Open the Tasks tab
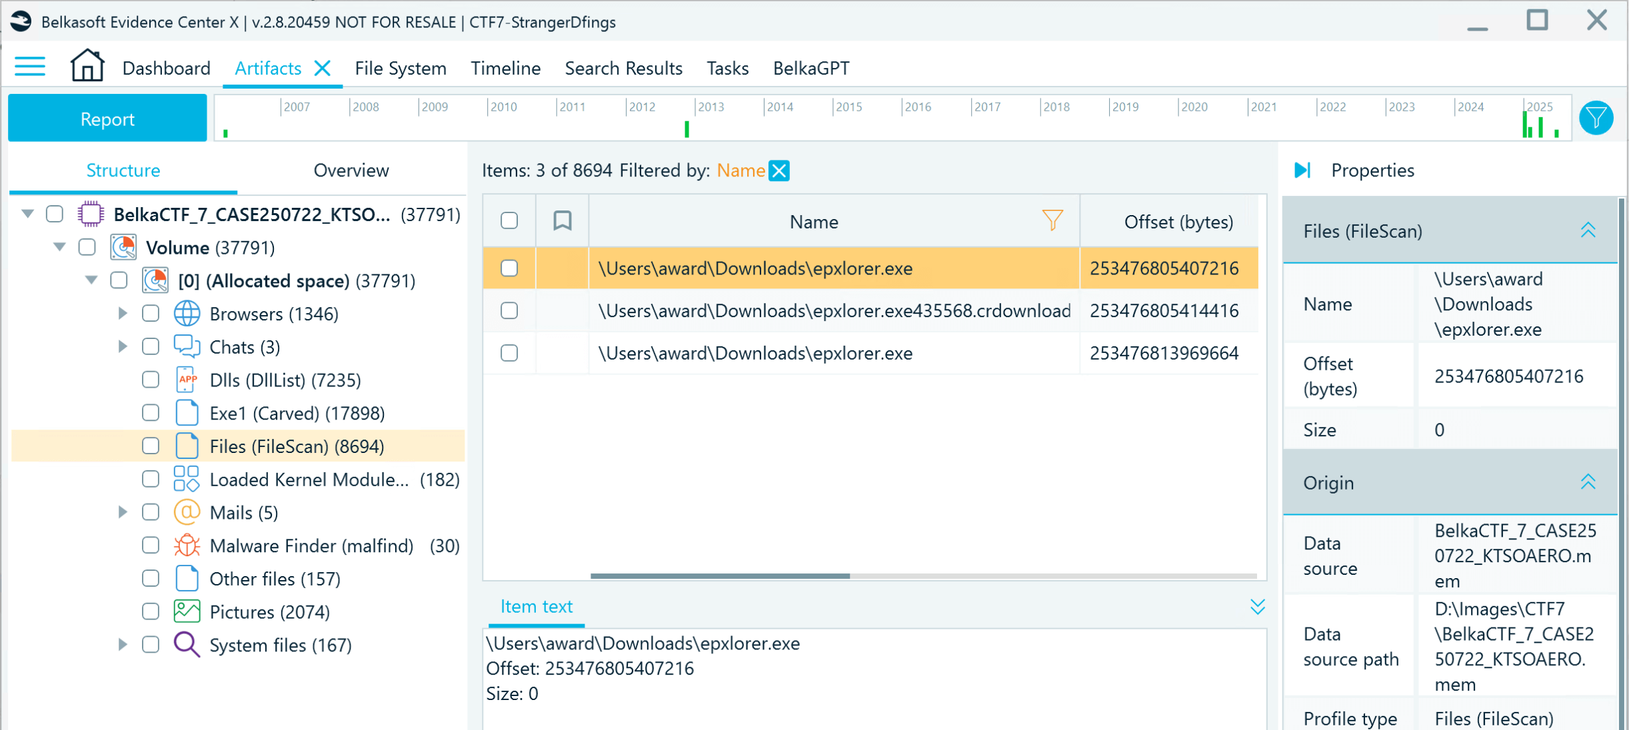 point(728,68)
